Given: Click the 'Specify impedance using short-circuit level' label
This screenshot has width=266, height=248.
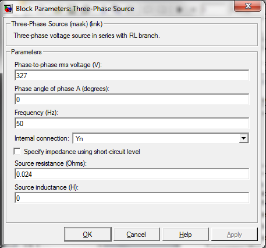Looking at the screenshot, I should coord(82,152).
